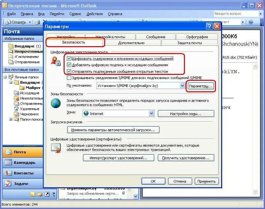
Task: Select Личные папки root icon
Action: pyautogui.click(x=11, y=77)
